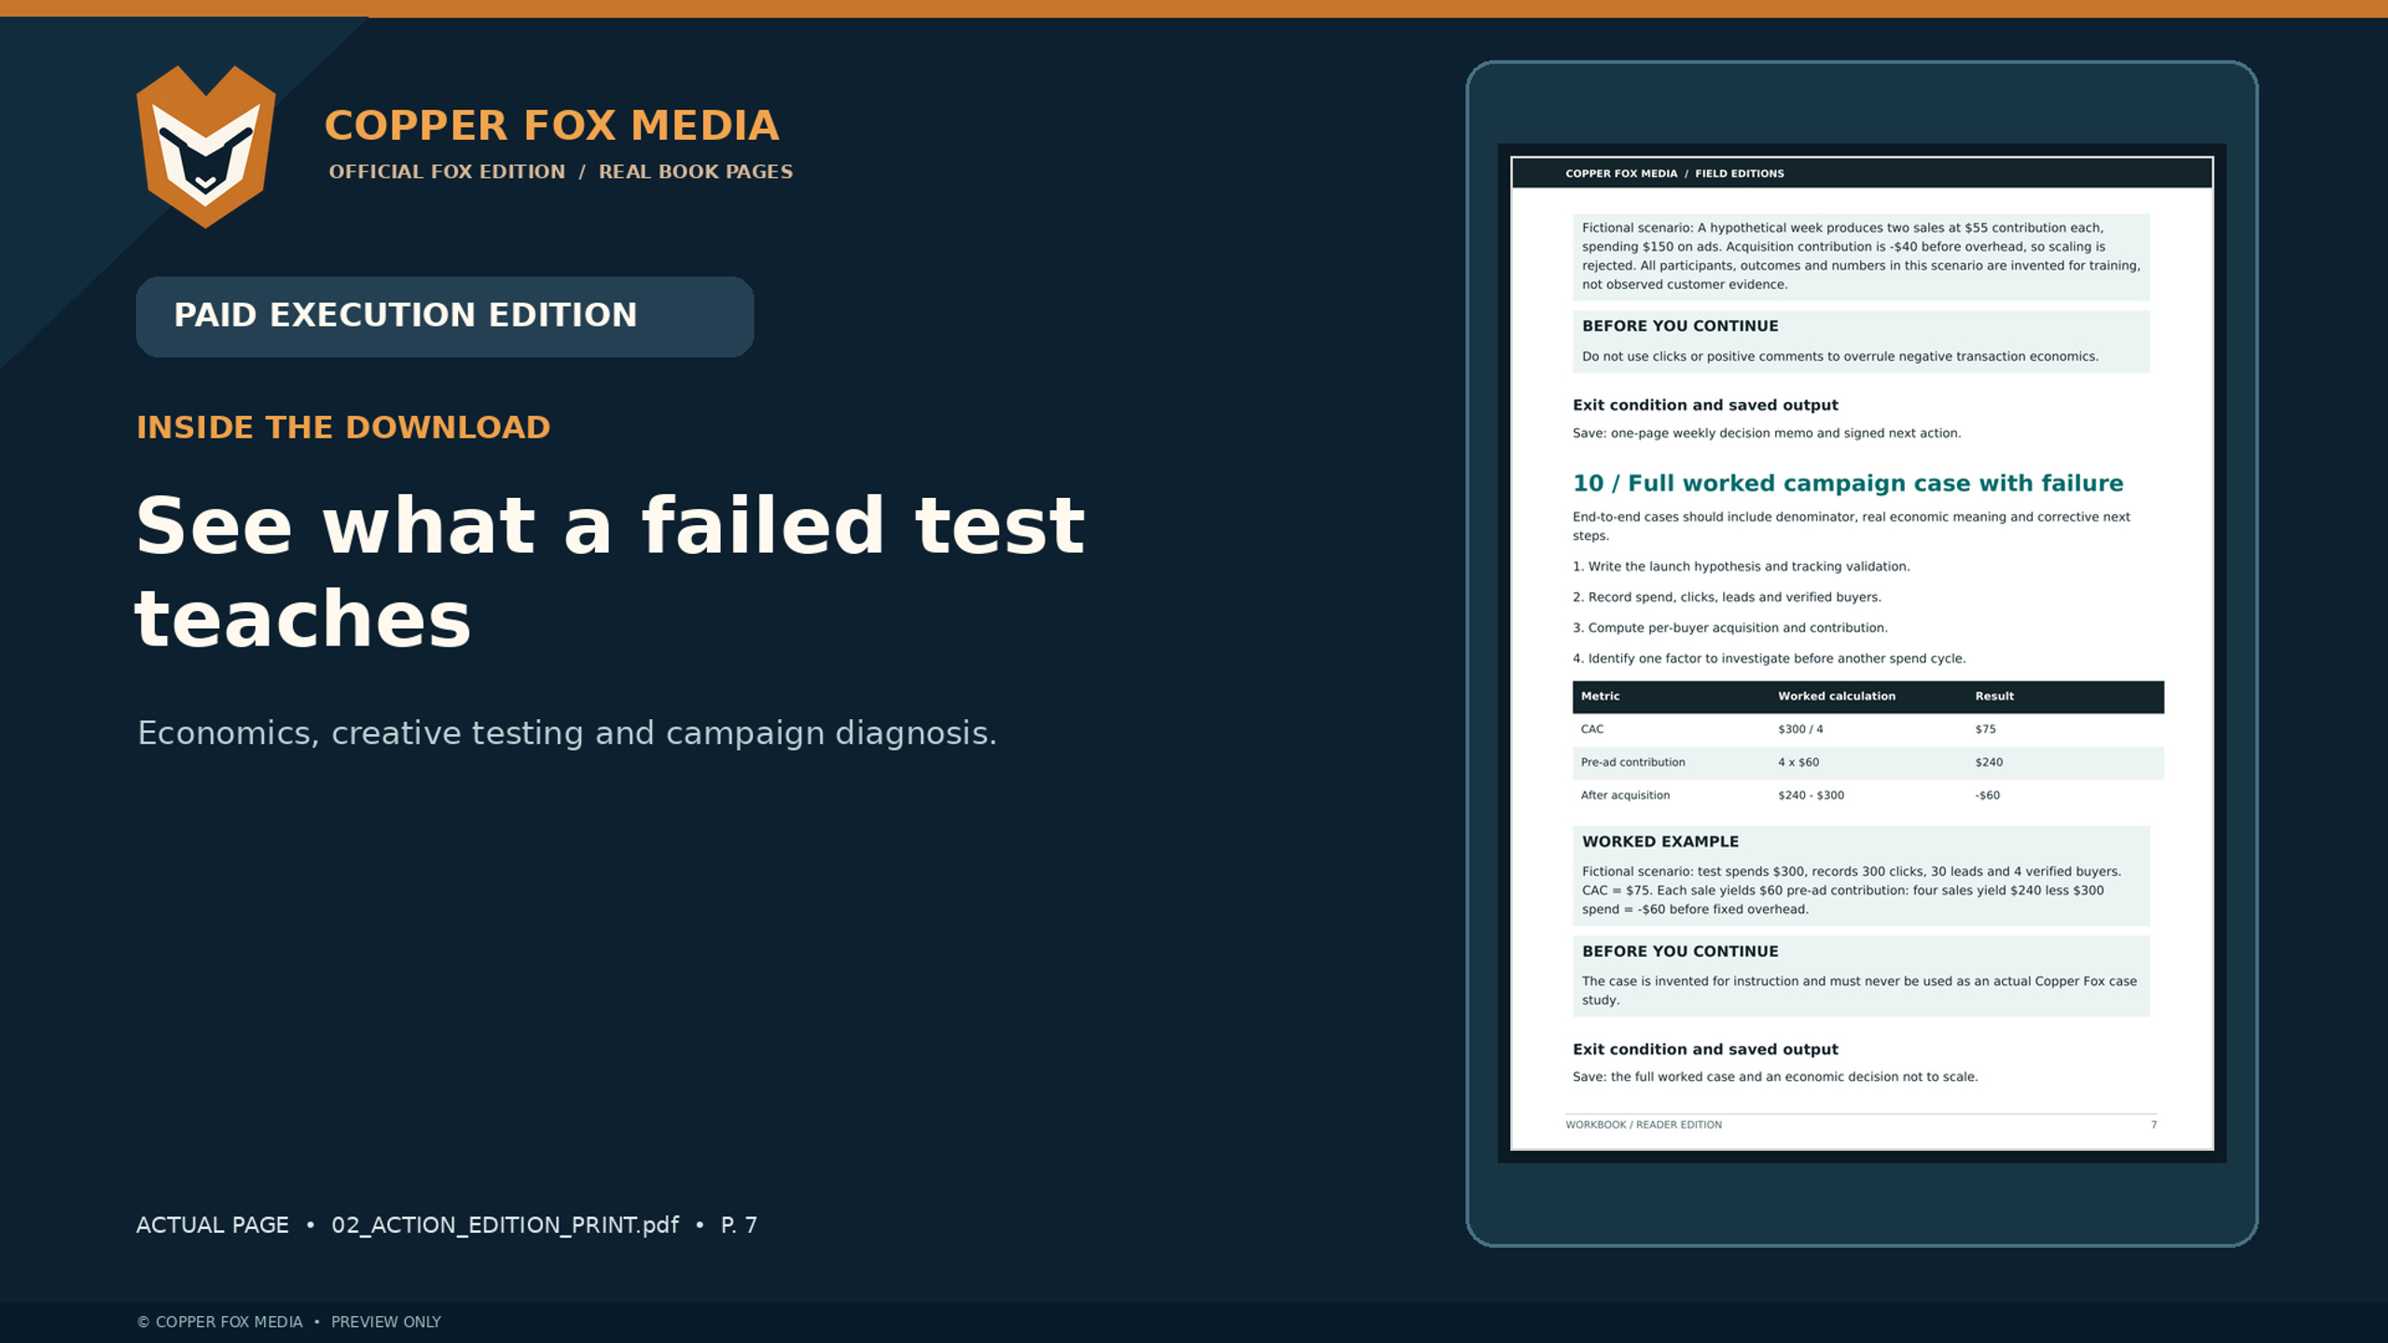Click 'Save: one-page weekly decision memo' line
Image resolution: width=2388 pixels, height=1343 pixels.
point(1767,433)
